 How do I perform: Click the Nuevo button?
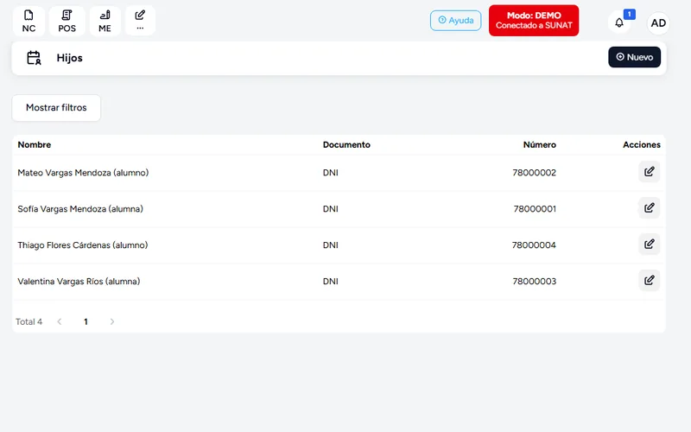634,57
